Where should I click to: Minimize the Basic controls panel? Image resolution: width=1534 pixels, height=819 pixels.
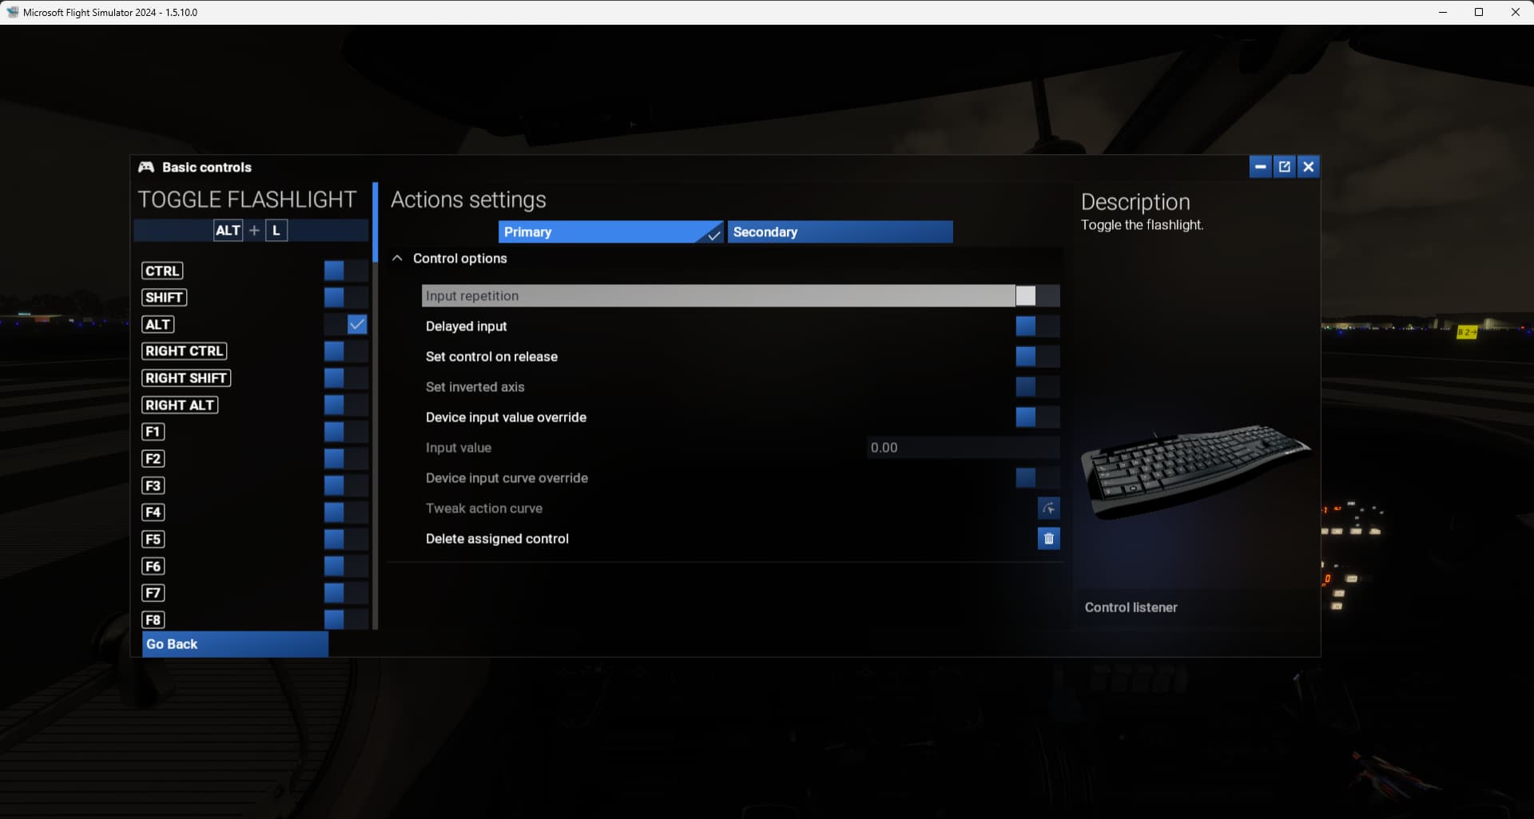(x=1260, y=167)
